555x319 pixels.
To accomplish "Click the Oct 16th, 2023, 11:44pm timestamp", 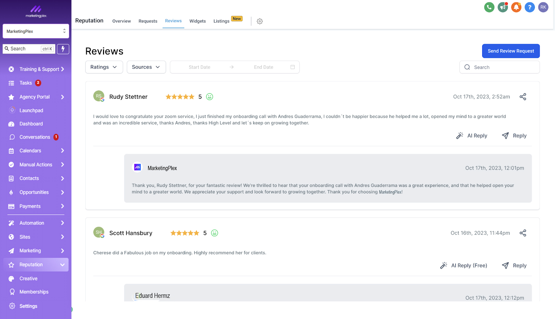I will [480, 233].
